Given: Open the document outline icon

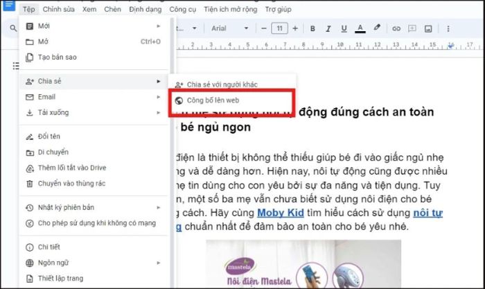Looking at the screenshot, I should (15, 65).
